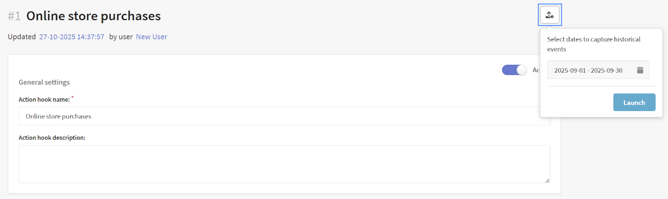Viewport: 668px width, 199px height.
Task: Click the by user text
Action: [121, 37]
